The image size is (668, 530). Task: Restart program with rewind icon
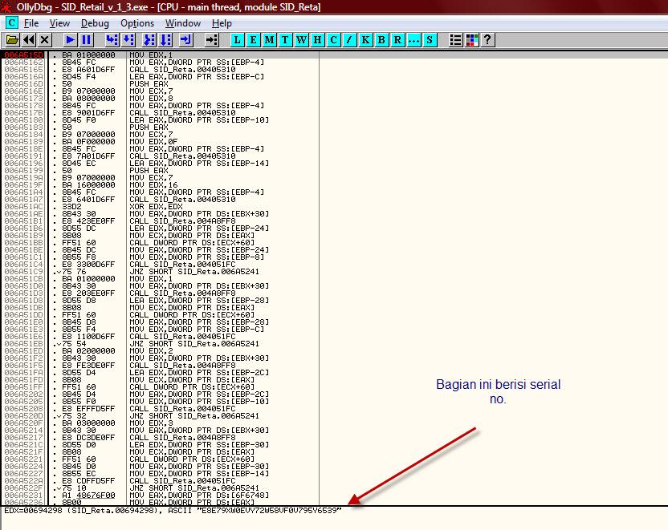click(x=29, y=40)
